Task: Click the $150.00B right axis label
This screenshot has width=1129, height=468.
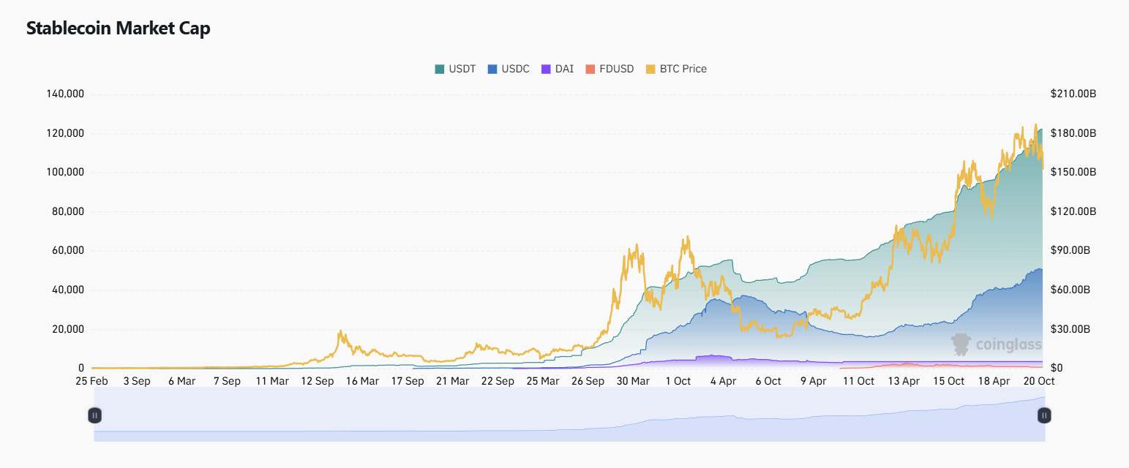Action: click(1073, 172)
